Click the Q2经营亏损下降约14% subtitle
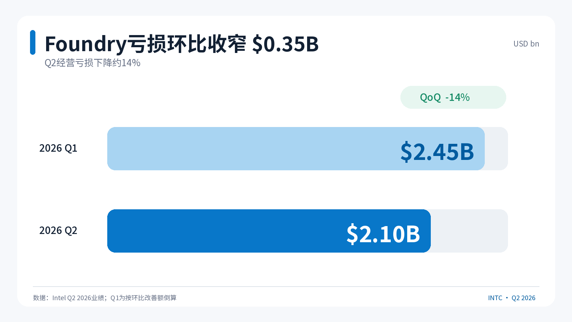Screen dimensions: 572x322 (92, 63)
